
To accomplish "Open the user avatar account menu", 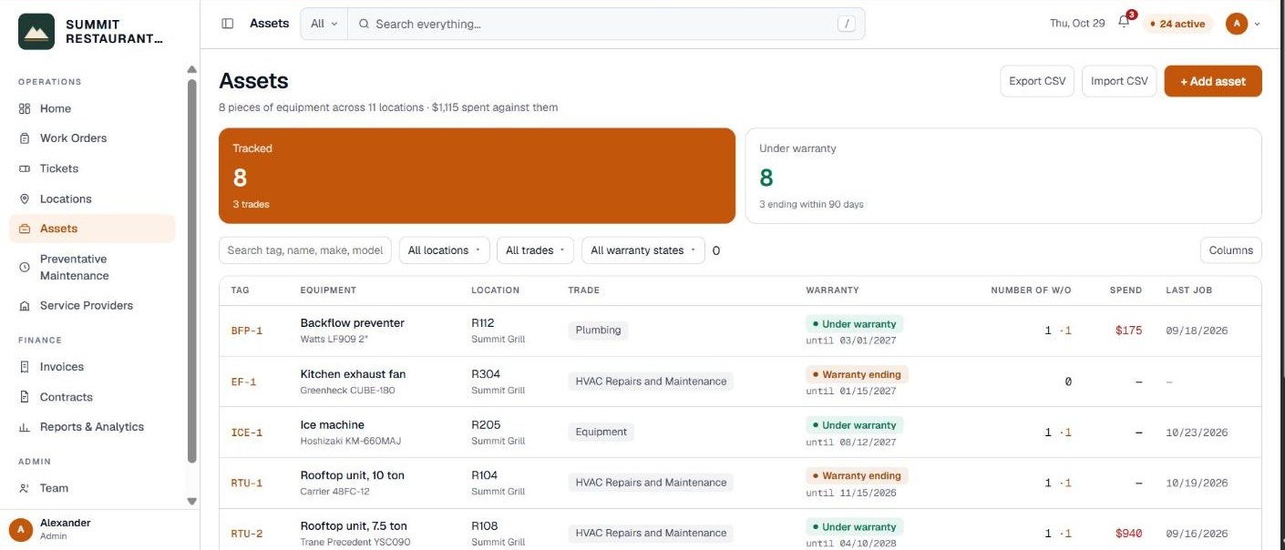I will [1243, 24].
